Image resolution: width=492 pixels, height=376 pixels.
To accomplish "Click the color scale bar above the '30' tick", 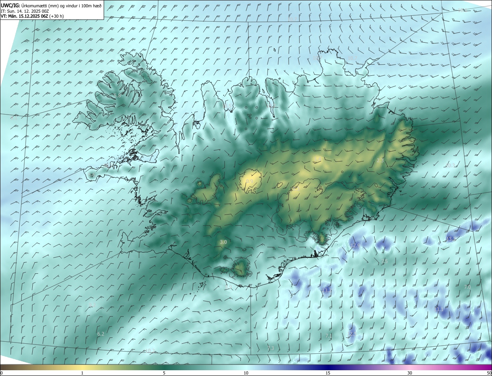I will (x=410, y=367).
